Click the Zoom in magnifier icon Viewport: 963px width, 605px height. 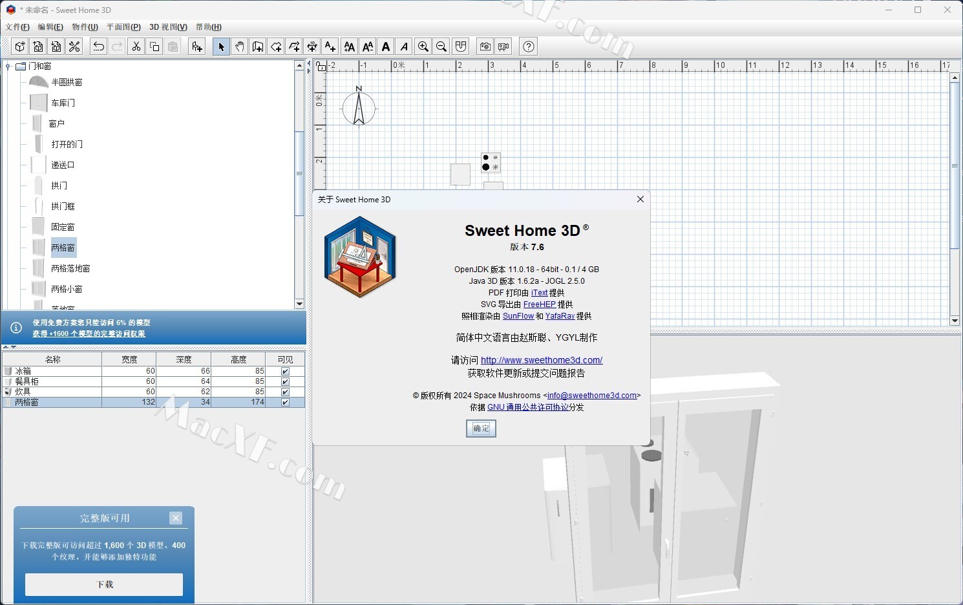423,47
